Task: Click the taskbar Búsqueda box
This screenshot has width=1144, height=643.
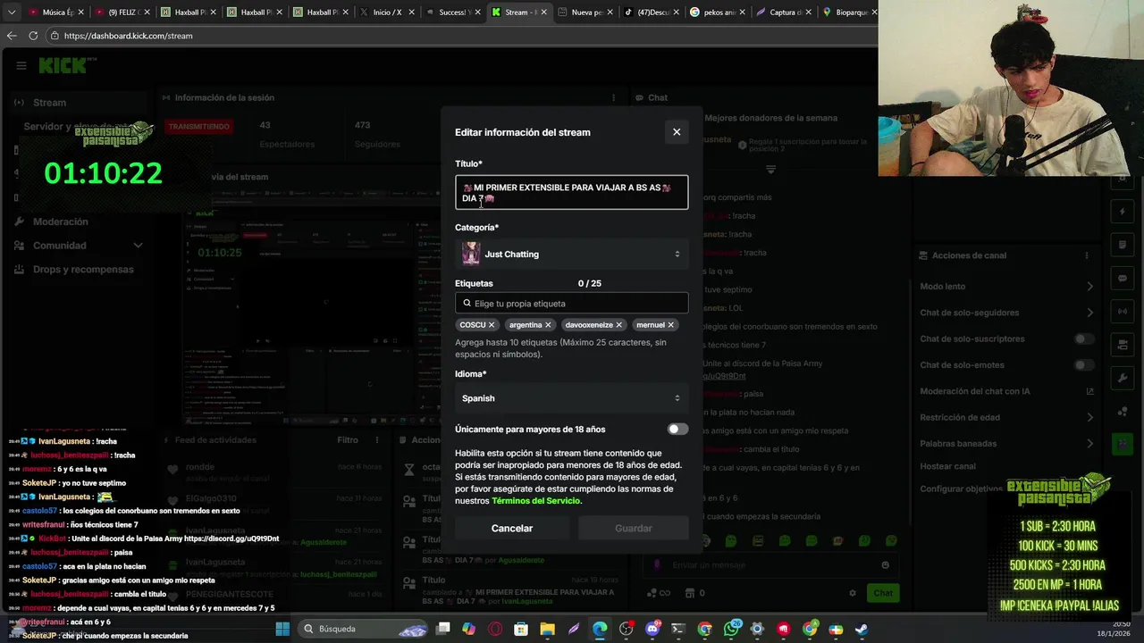Action: coord(363,629)
